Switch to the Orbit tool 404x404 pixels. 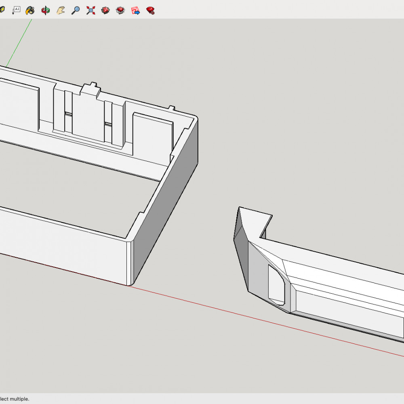click(45, 10)
